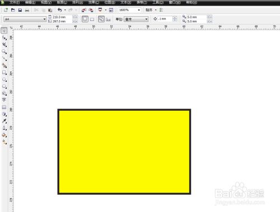The height and width of the screenshot is (212, 280).
Task: Select the Basic Shapes tool
Action: 4,93
